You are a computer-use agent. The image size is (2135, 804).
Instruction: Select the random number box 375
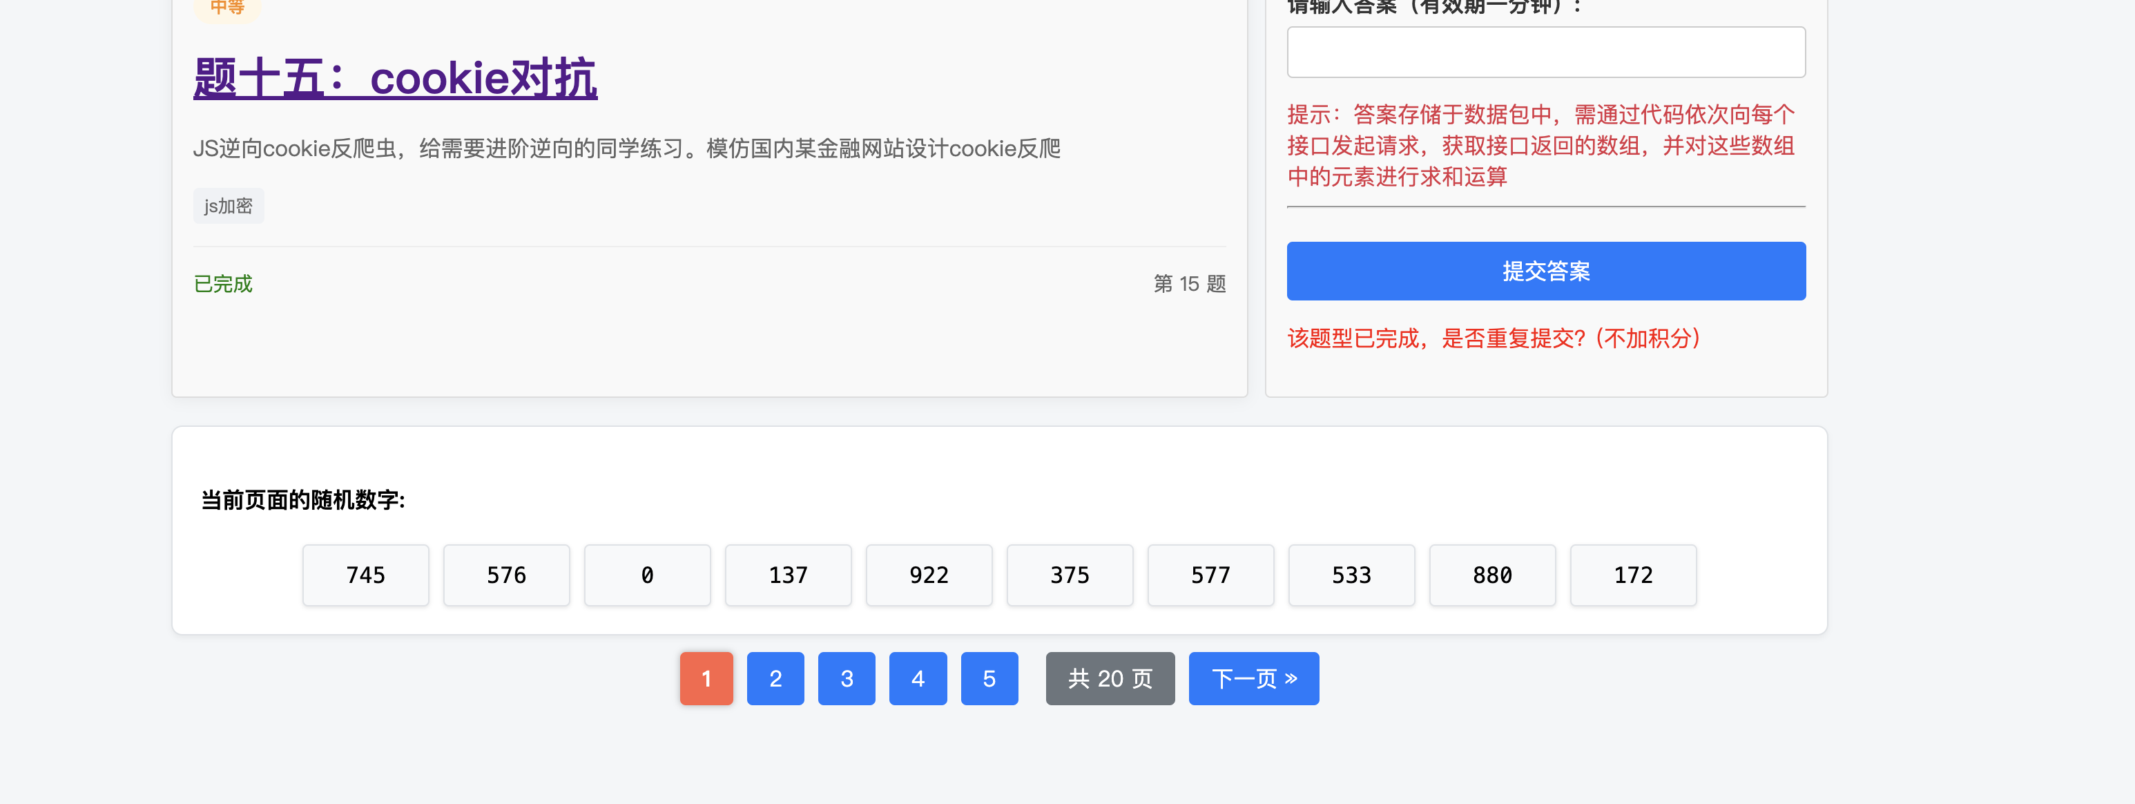click(1070, 575)
